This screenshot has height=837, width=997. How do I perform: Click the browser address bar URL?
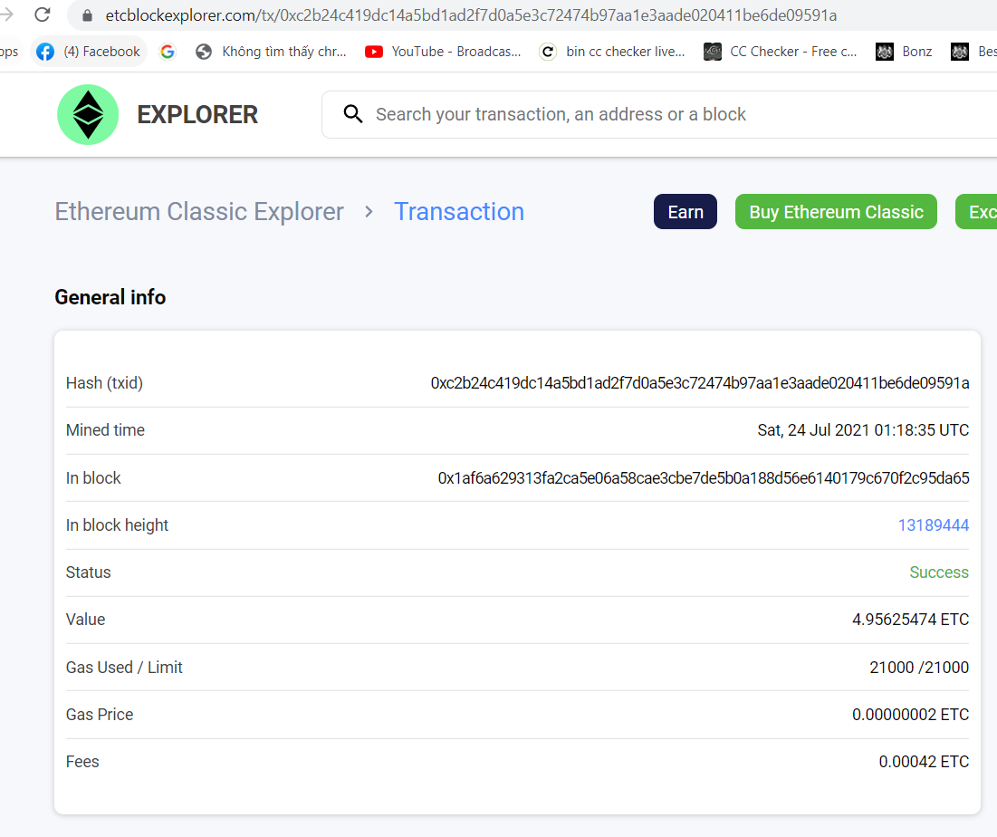click(x=471, y=15)
